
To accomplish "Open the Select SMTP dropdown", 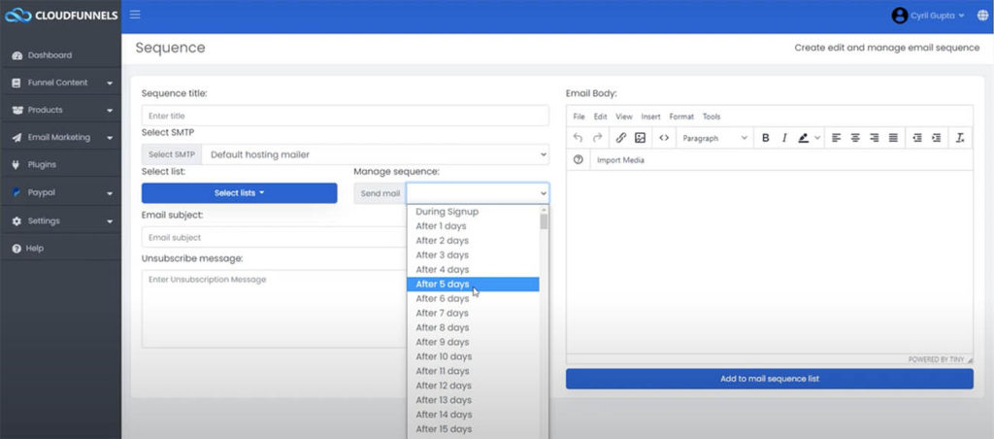I will [376, 154].
